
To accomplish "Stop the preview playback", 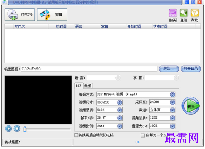I will click(17, 129).
